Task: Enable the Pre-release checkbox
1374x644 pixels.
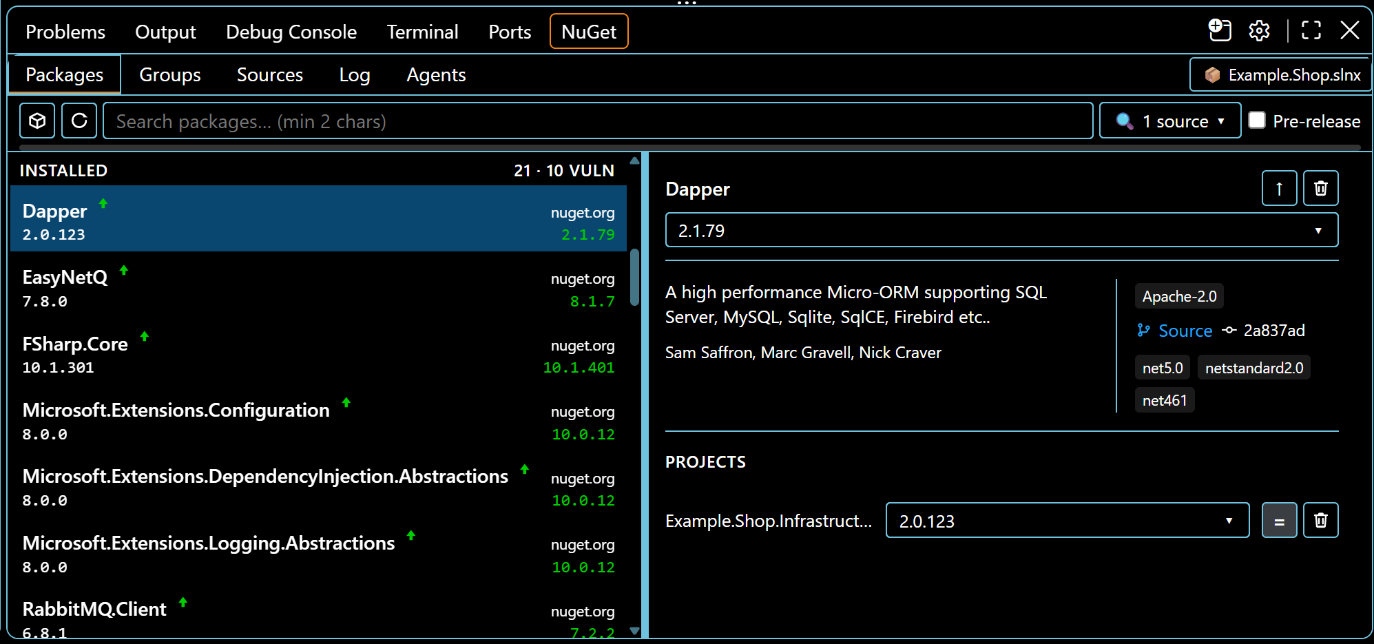Action: [1257, 120]
